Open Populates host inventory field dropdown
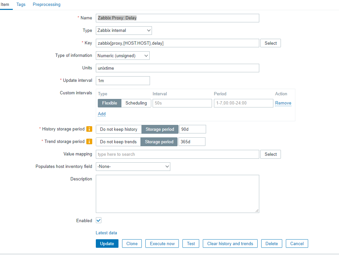339x255 pixels. pos(133,167)
